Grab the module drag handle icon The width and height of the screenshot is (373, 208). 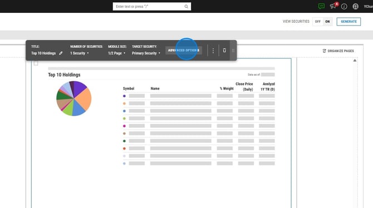233,51
